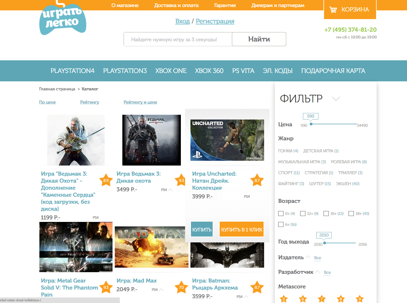Open the PS VITA category
407x303 pixels.
[243, 71]
